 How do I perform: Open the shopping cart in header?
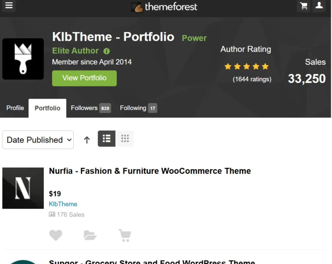pos(303,6)
